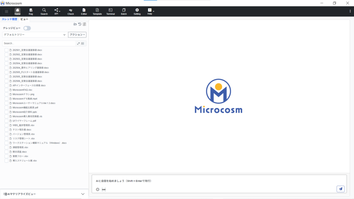The image size is (354, 199).
Task: Open the Help toolbar icon
Action: click(x=150, y=11)
